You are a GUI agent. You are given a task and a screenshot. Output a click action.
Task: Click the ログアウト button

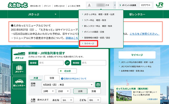(x=146, y=5)
